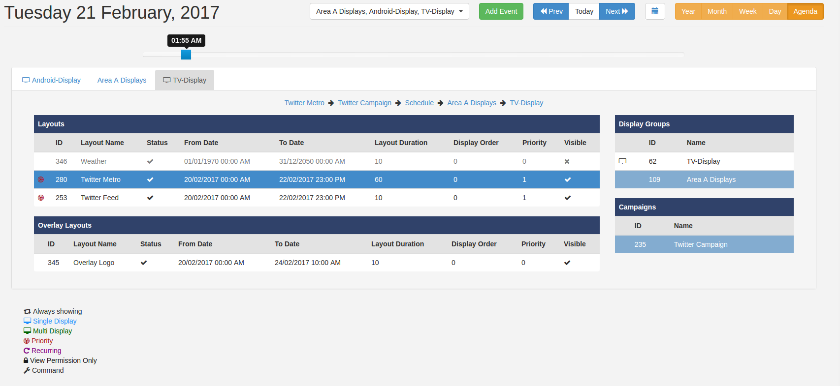This screenshot has height=386, width=840.
Task: Click the Single Display legend icon
Action: (x=27, y=321)
